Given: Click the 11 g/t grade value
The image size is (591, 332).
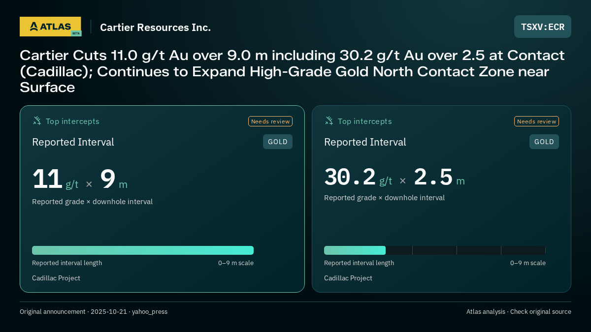Looking at the screenshot, I should pos(55,179).
